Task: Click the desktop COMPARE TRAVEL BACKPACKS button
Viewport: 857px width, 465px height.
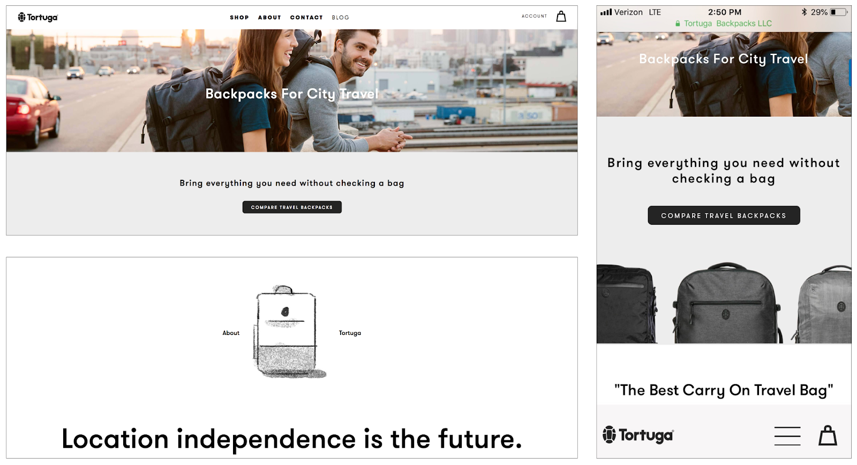Action: (292, 207)
